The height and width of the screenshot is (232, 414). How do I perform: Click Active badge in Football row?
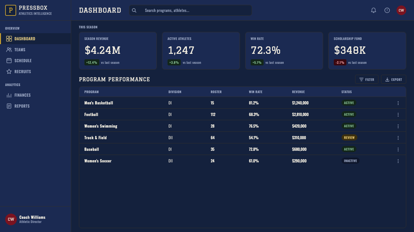(x=349, y=114)
